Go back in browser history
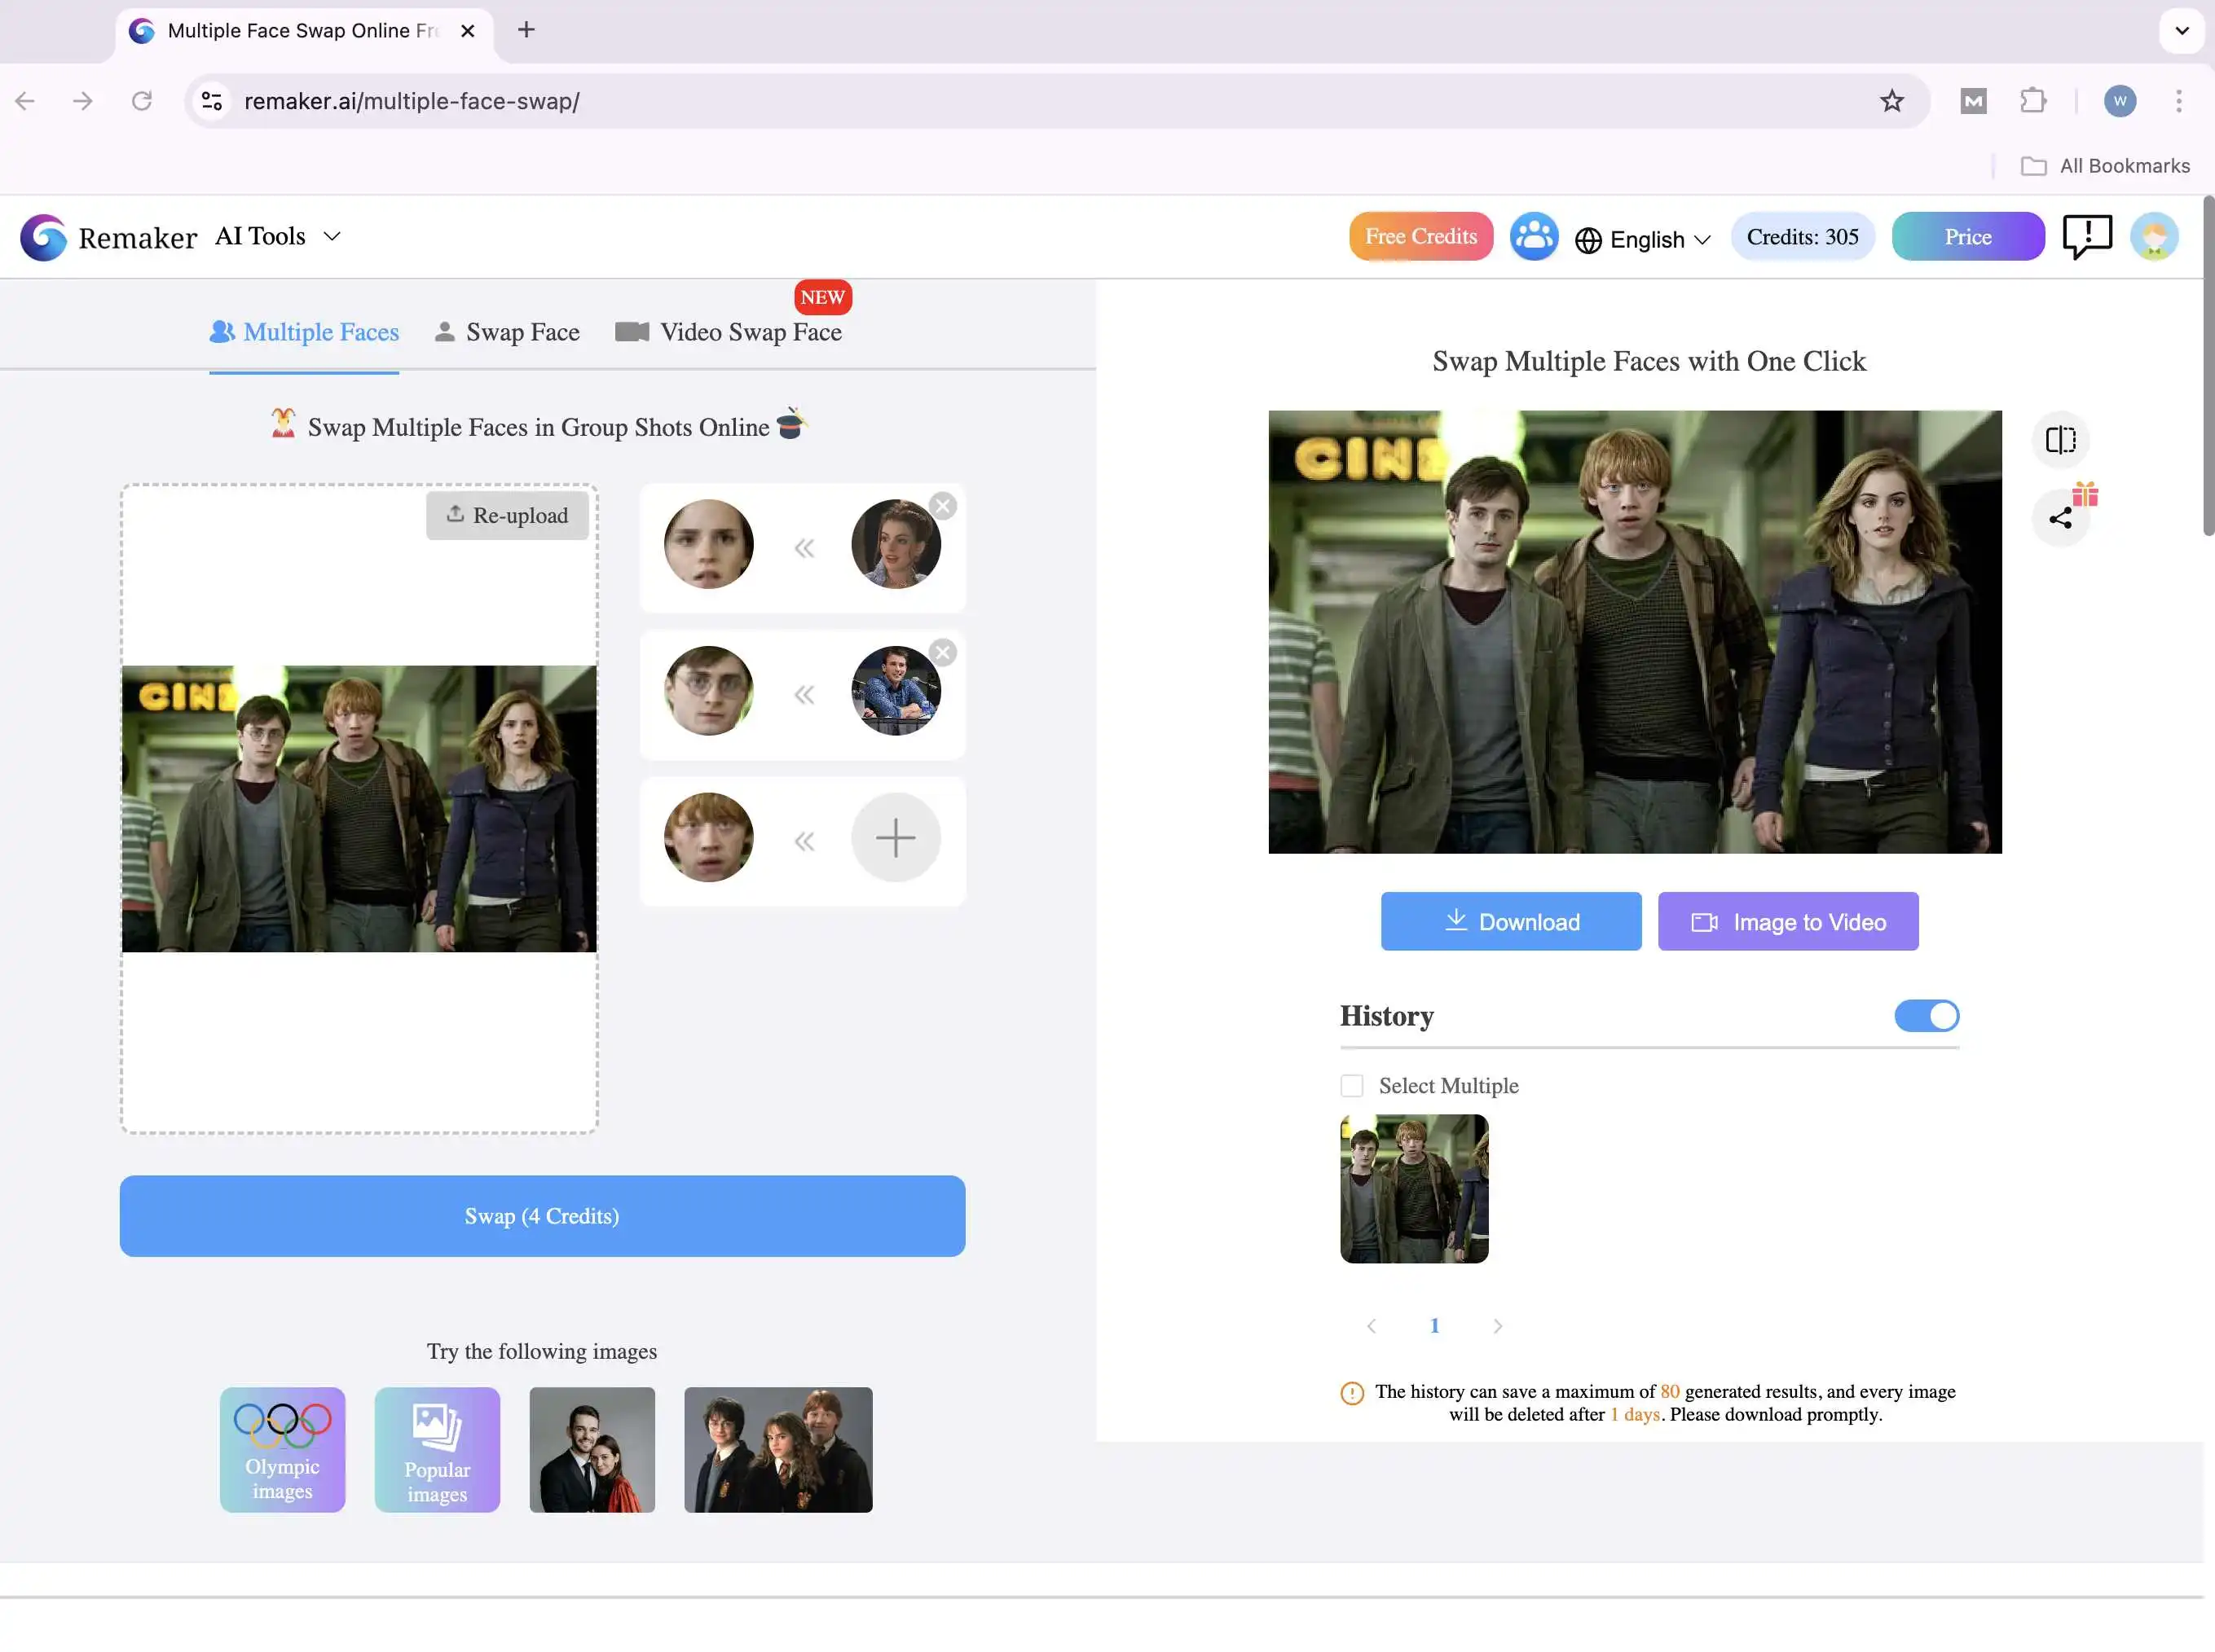Image resolution: width=2215 pixels, height=1652 pixels. coord(25,101)
